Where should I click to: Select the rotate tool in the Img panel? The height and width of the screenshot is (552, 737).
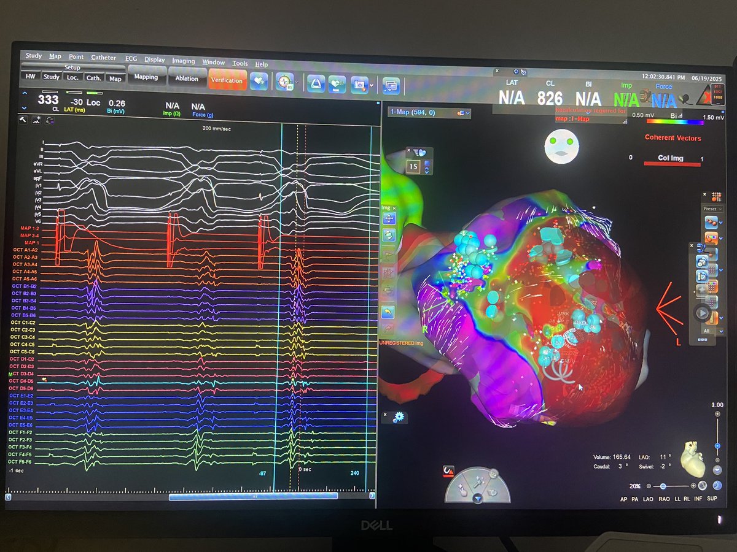[x=389, y=236]
